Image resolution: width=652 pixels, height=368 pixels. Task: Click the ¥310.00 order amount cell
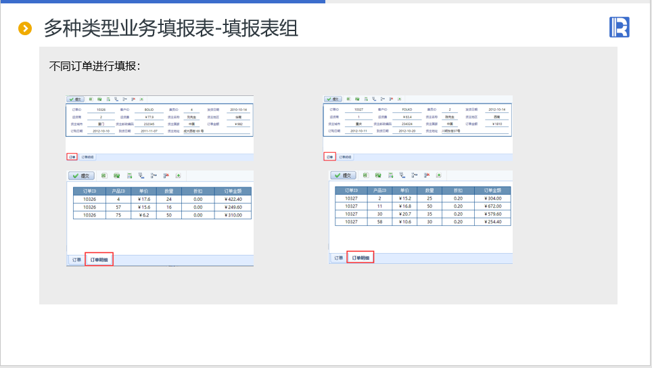233,215
